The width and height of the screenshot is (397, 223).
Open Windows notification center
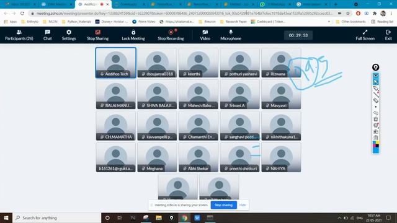coord(389,217)
